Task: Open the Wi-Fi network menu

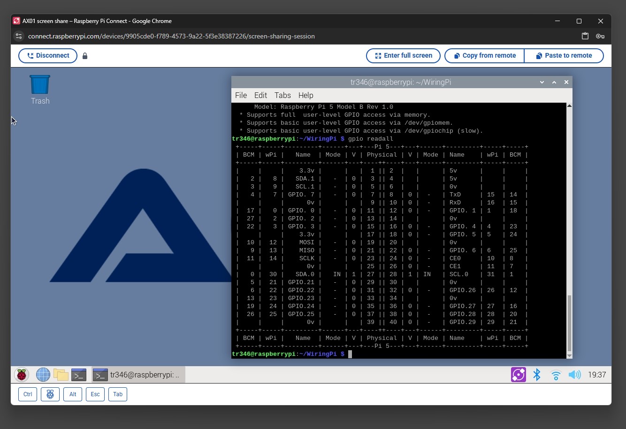Action: click(x=556, y=375)
